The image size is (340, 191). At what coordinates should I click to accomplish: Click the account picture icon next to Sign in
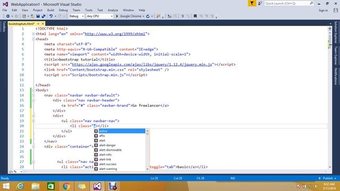pos(336,10)
